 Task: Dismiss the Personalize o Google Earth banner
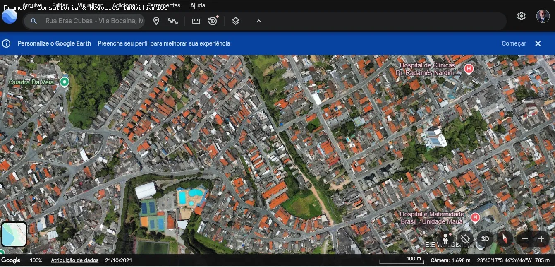[x=538, y=43]
